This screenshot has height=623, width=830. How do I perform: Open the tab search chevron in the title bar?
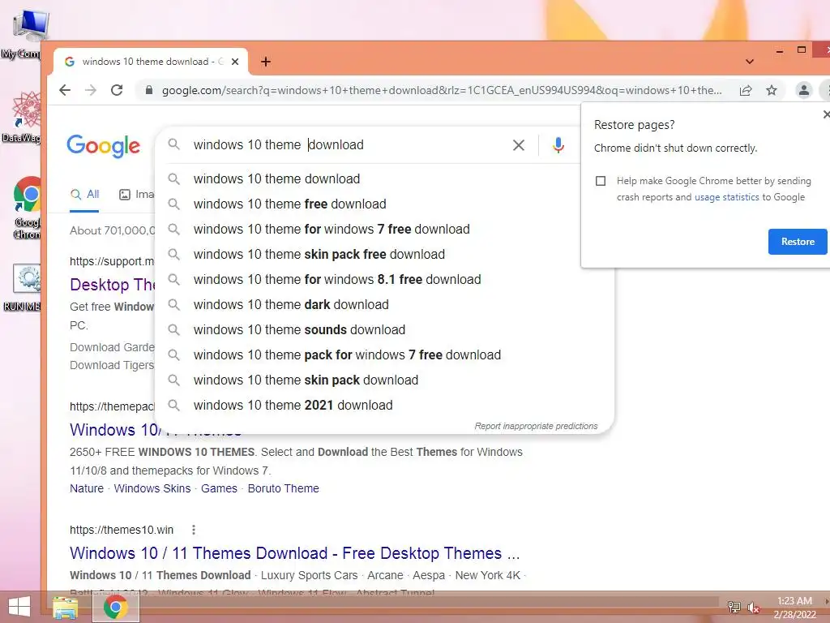click(750, 62)
